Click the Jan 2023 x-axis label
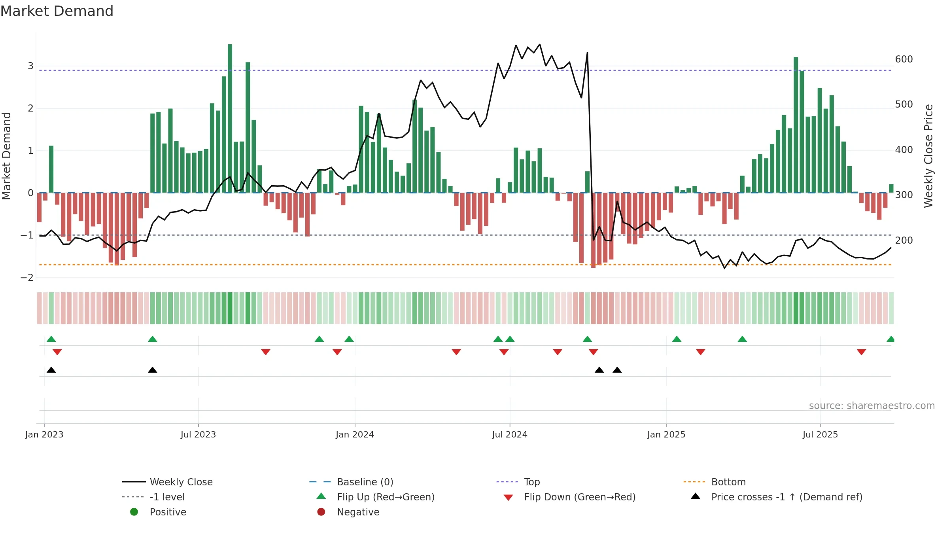 (x=44, y=434)
